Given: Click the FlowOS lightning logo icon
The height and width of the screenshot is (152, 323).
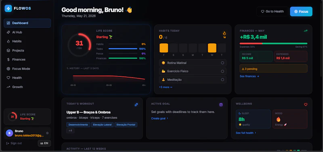Looking at the screenshot, I should click(8, 8).
